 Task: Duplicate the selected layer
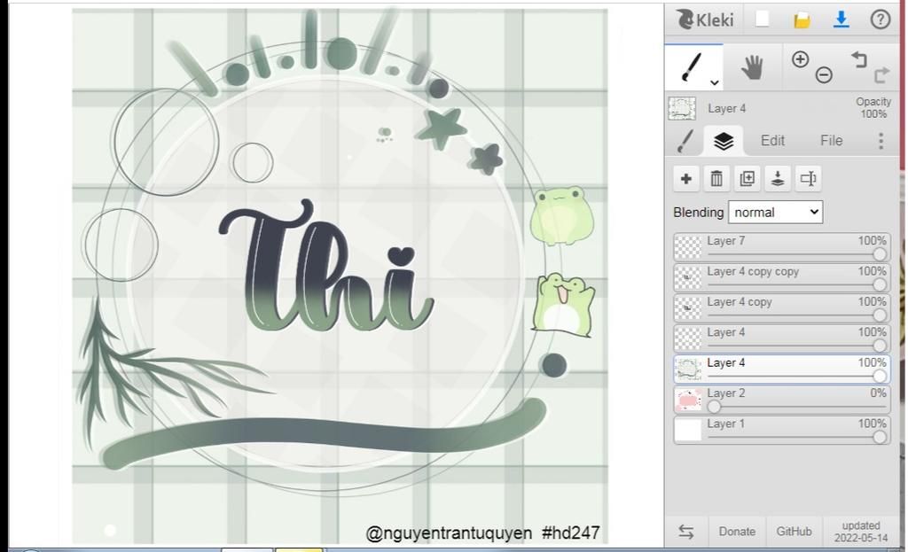(747, 179)
